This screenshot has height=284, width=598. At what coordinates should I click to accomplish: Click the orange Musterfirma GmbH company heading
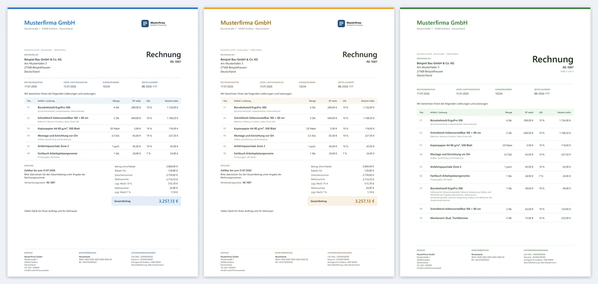point(246,23)
